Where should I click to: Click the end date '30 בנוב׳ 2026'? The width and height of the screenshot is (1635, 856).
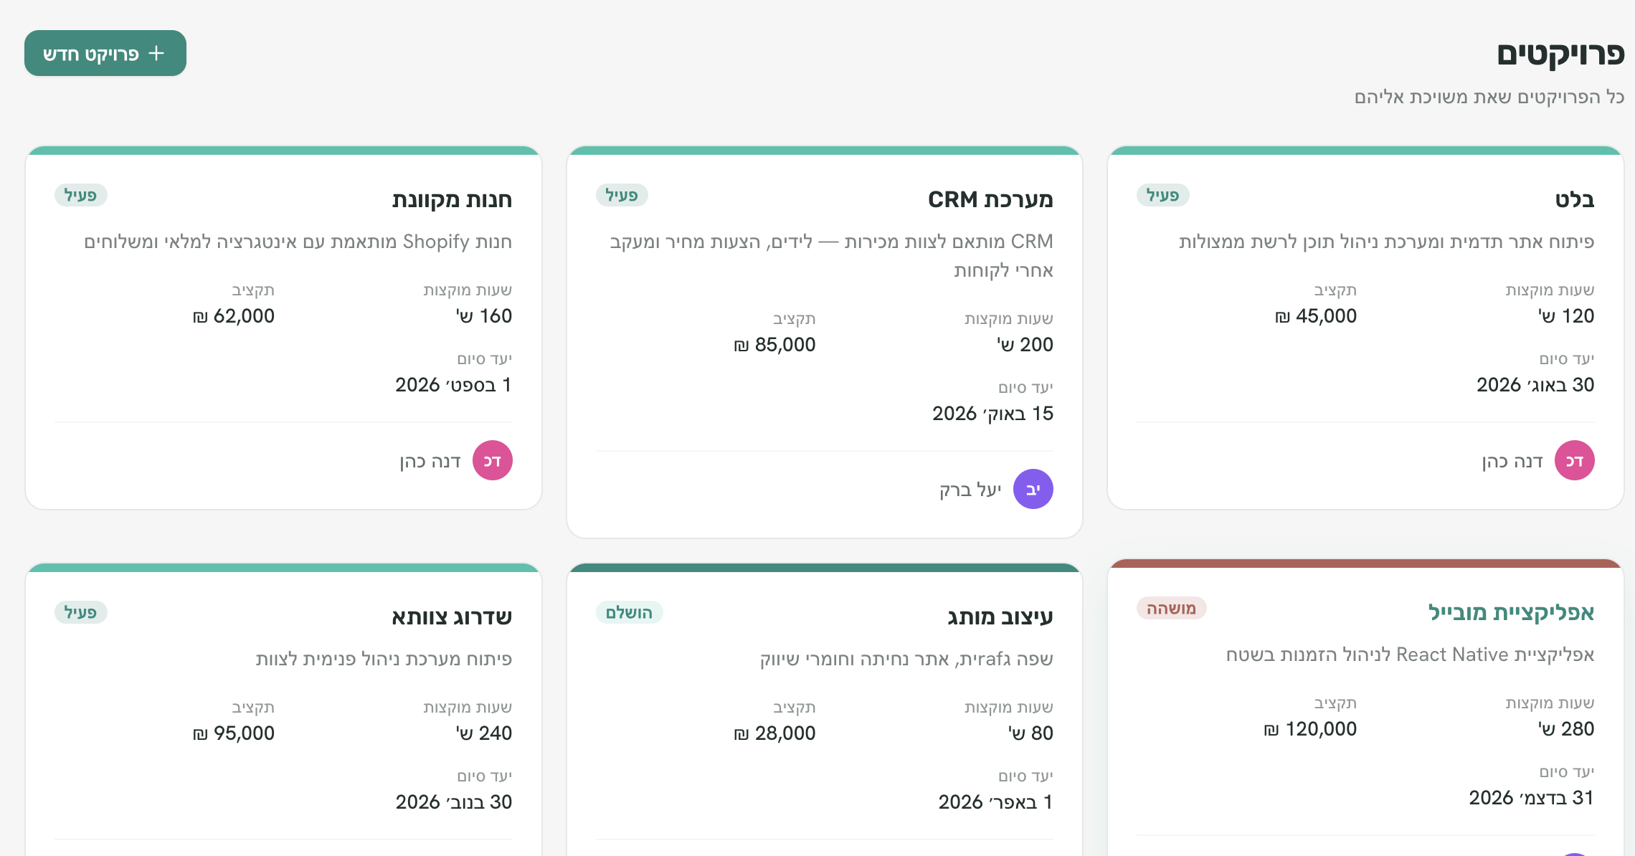pos(454,802)
